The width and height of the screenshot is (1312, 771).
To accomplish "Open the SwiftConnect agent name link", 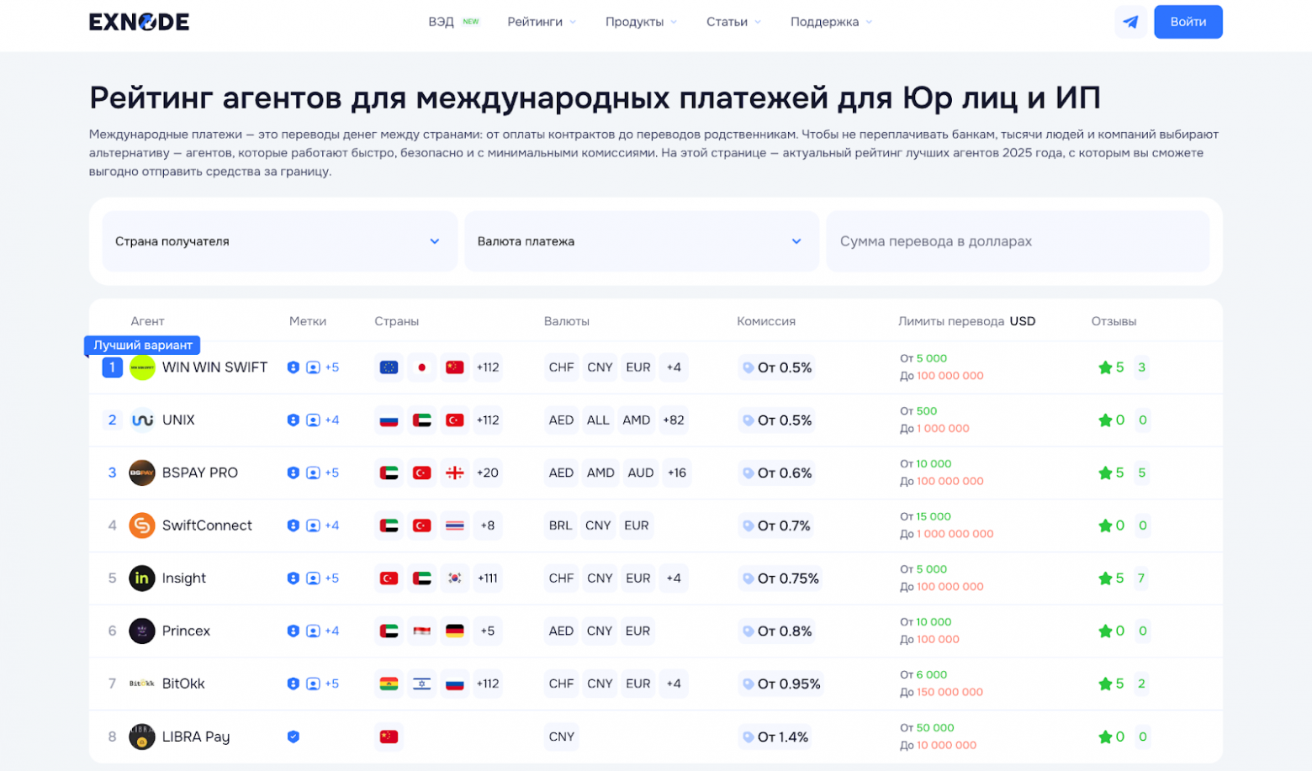I will tap(207, 525).
